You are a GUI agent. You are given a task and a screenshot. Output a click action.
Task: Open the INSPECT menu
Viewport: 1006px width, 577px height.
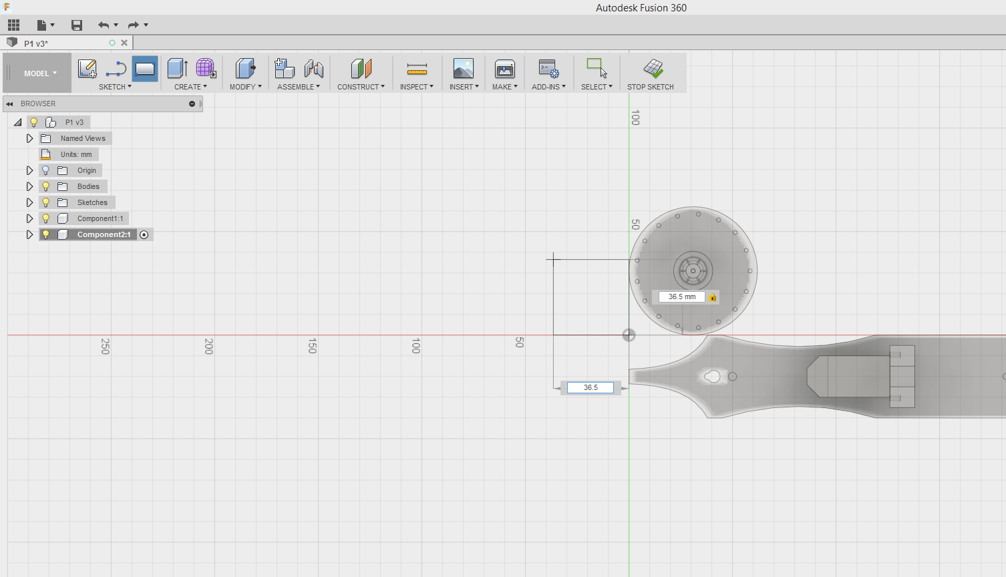coord(417,87)
